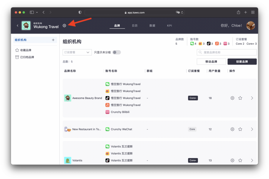Click the back arrow left of Wukong logo

pyautogui.click(x=18, y=26)
